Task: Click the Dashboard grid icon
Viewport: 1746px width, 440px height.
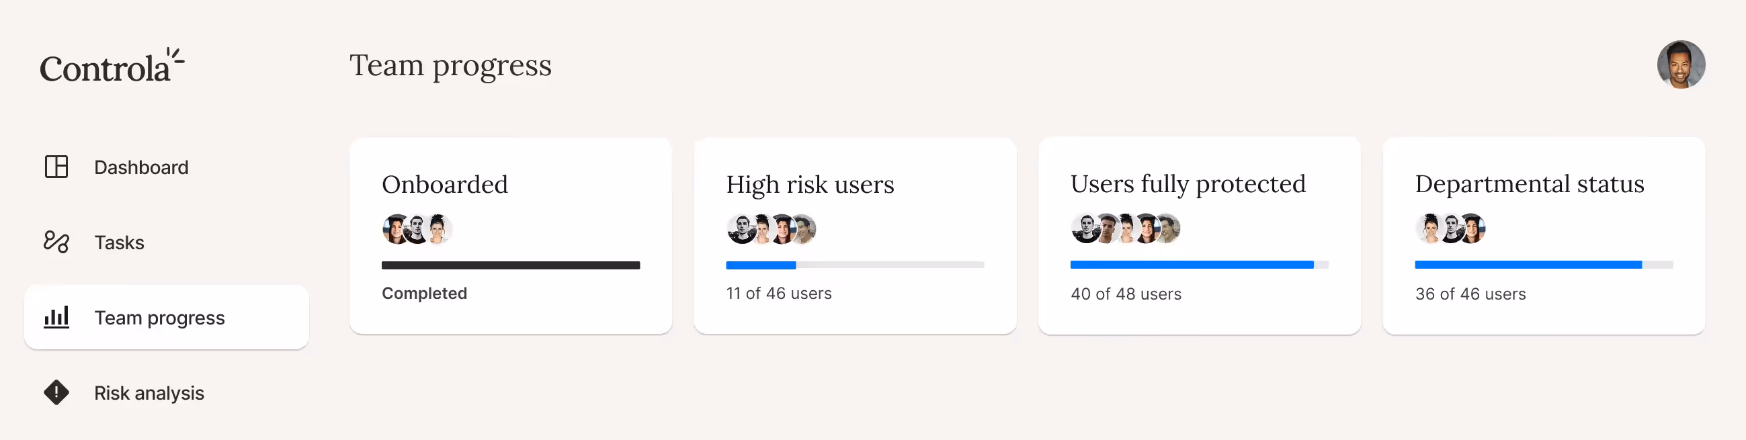Action: 56,167
